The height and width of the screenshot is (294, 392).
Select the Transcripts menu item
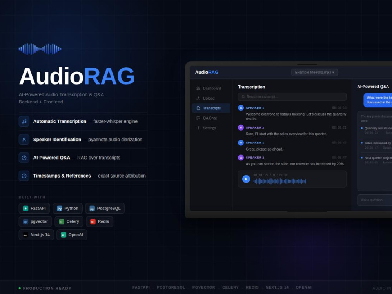211,108
